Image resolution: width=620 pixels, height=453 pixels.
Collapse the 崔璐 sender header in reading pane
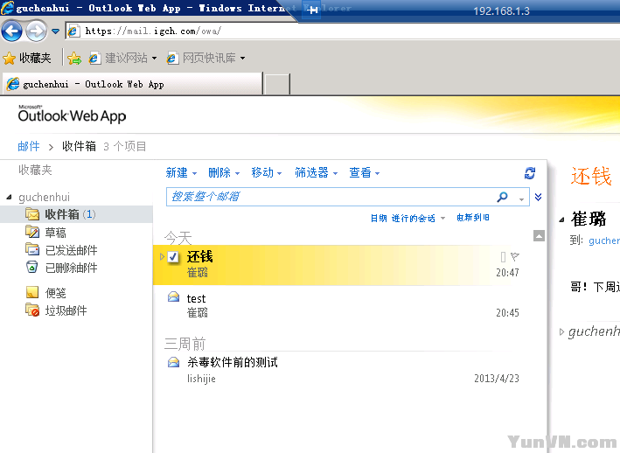(x=561, y=220)
